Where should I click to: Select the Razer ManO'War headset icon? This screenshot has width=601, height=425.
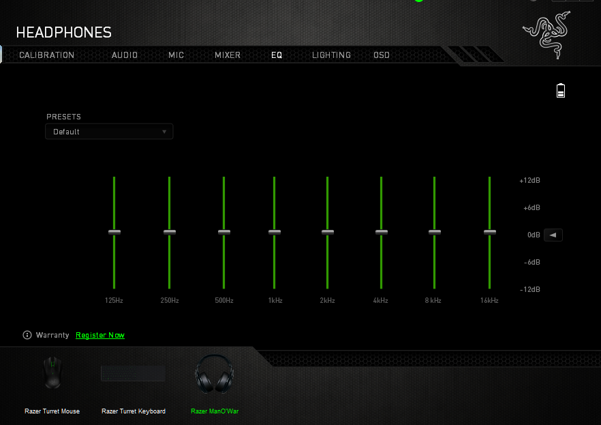[214, 375]
